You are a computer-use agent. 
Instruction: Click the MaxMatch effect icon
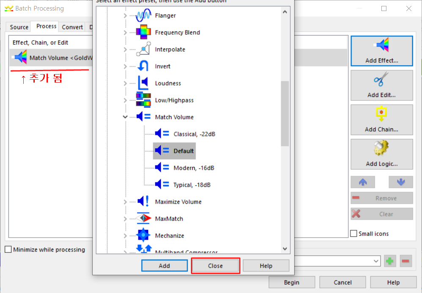tap(143, 218)
